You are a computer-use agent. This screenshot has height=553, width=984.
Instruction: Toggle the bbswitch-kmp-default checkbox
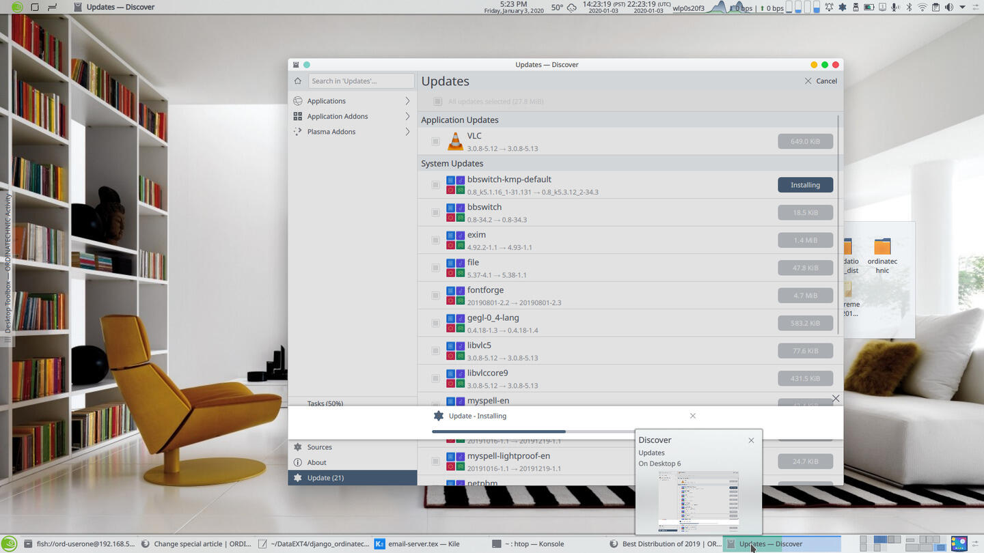pos(435,185)
